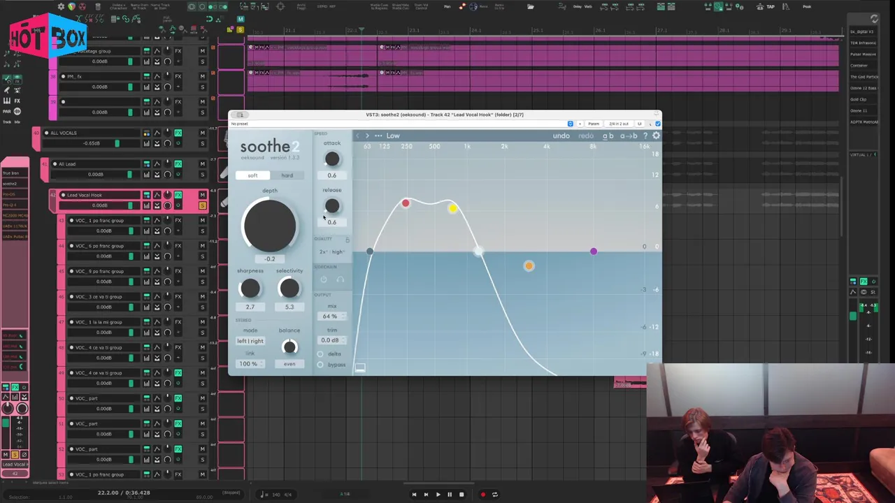895x503 pixels.
Task: Click the depth knob in soothe2
Action: tap(269, 225)
